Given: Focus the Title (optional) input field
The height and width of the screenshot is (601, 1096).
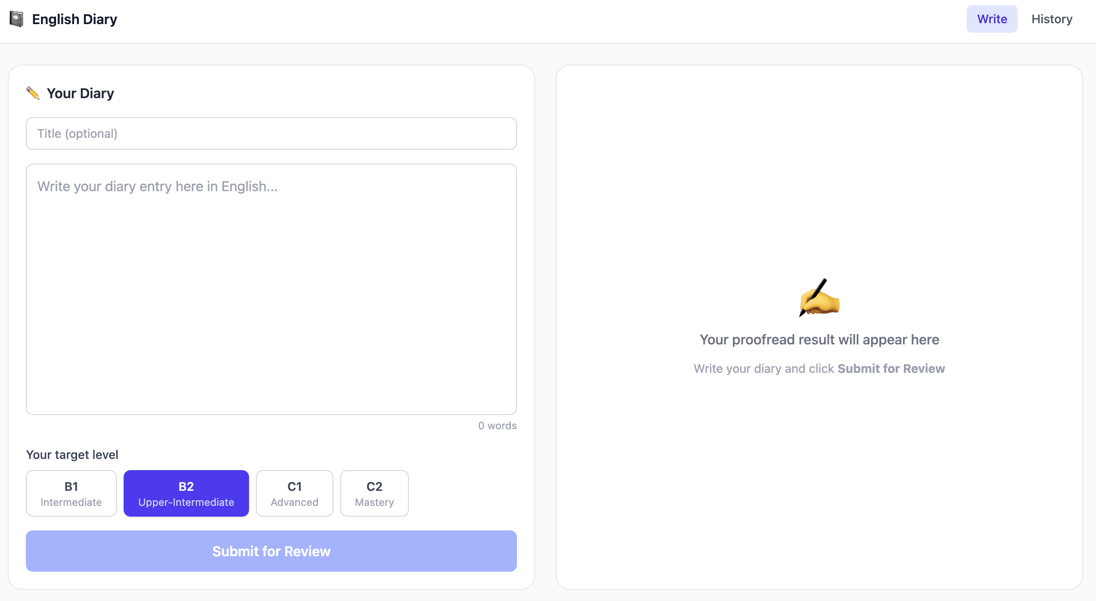Looking at the screenshot, I should pyautogui.click(x=271, y=133).
